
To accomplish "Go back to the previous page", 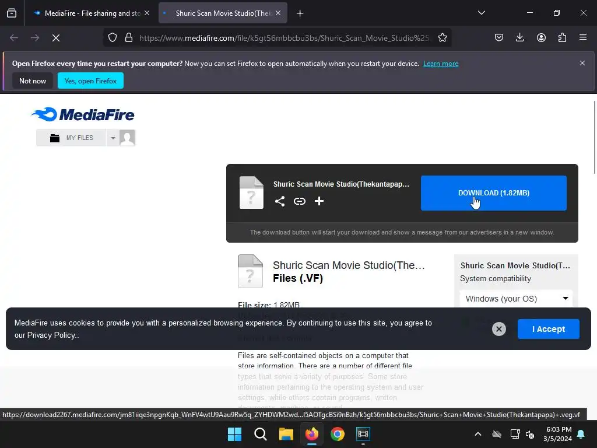I will click(x=14, y=38).
